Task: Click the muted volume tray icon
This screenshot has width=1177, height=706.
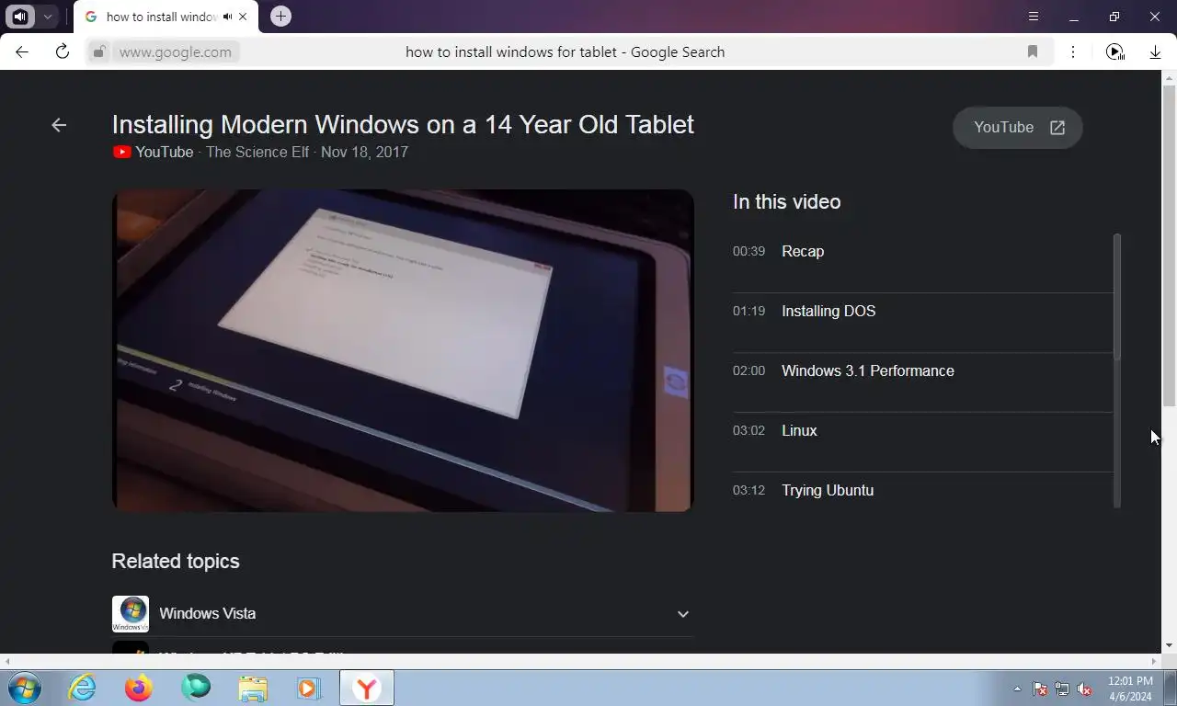Action: point(1085,689)
